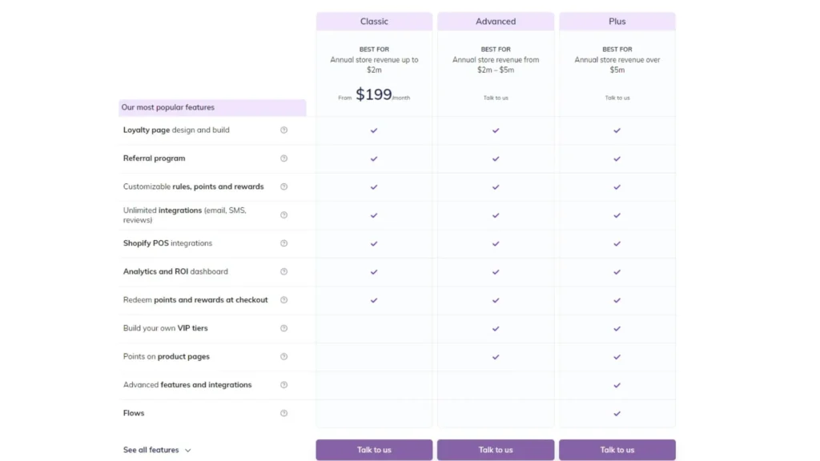Image resolution: width=820 pixels, height=461 pixels.
Task: Click help icon for Redeem points at checkout
Action: [x=283, y=300]
